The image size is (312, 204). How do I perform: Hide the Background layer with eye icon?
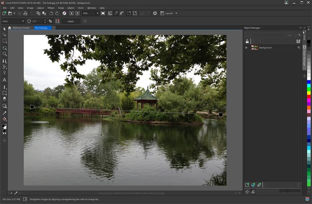[x=246, y=48]
